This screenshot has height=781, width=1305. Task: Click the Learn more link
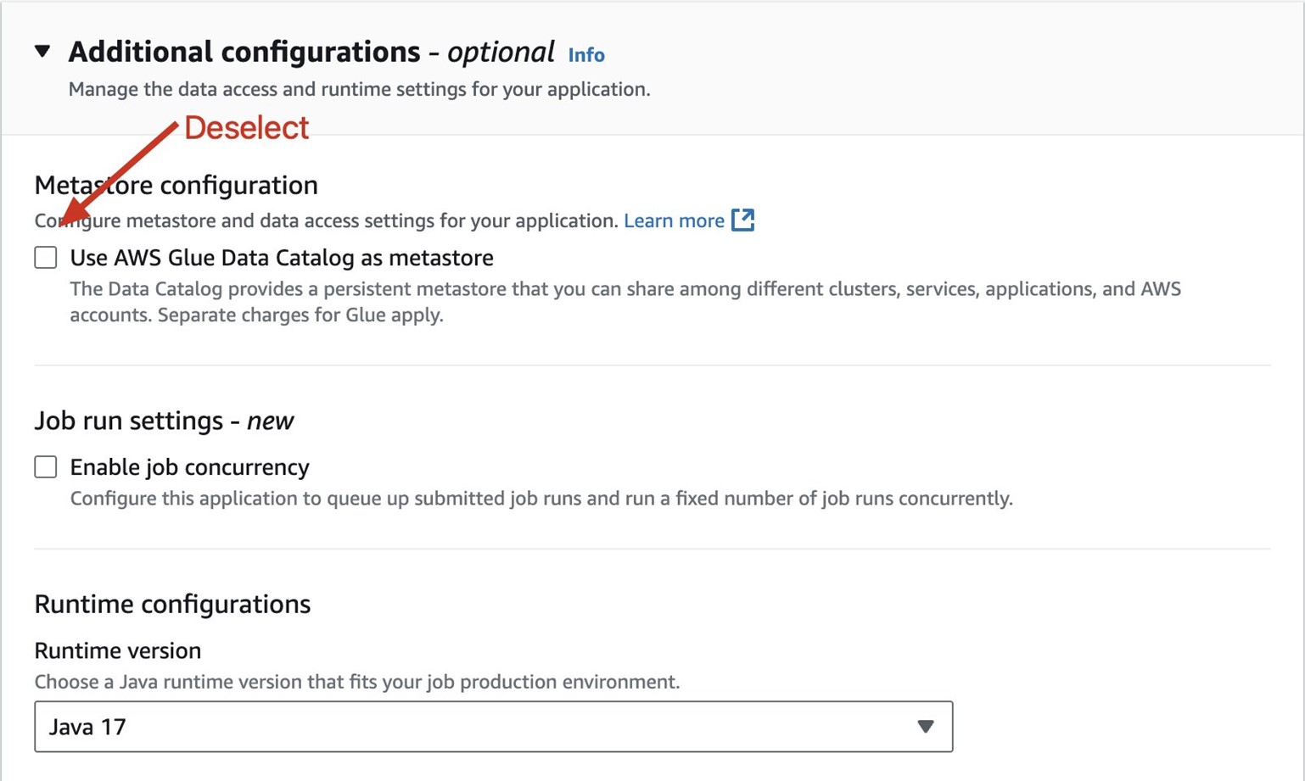(674, 220)
